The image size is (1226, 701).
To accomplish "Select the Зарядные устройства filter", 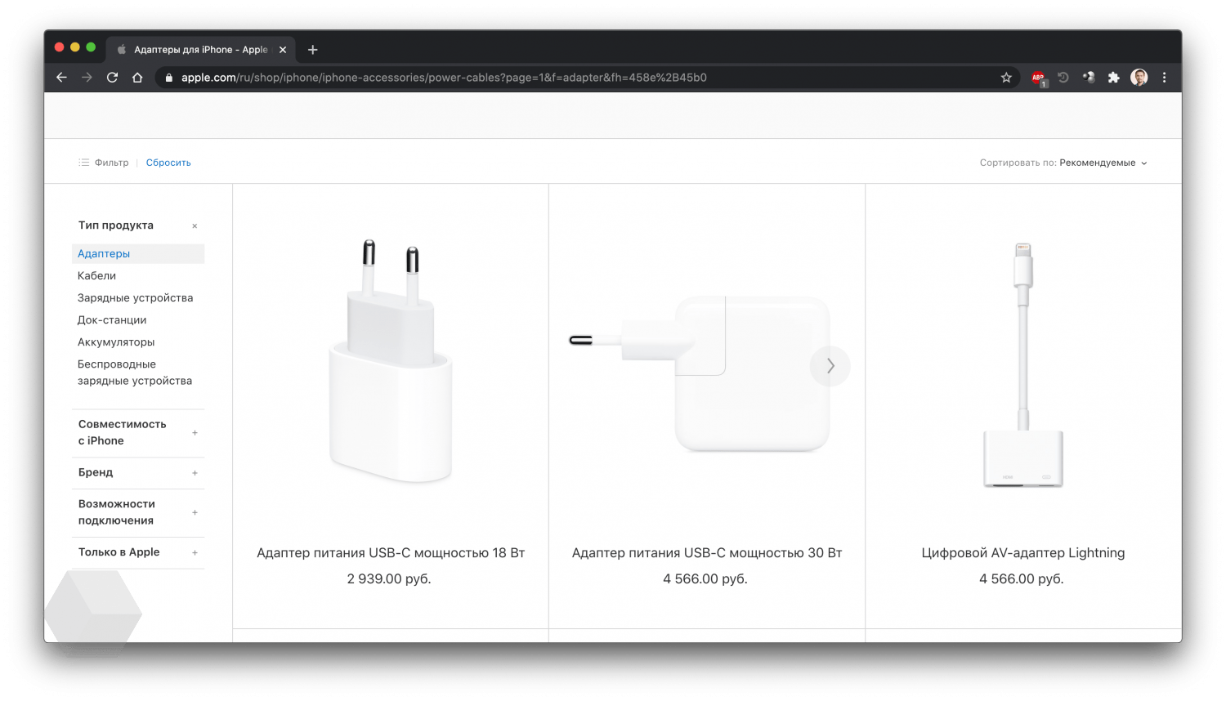I will 135,298.
